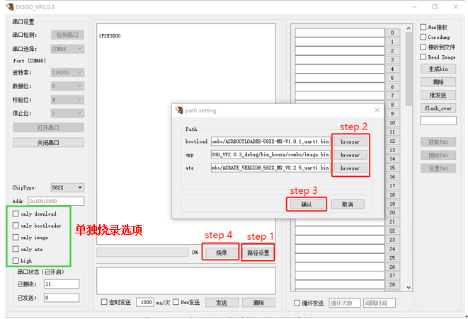The width and height of the screenshot is (468, 319).
Task: Check the only bootloader option
Action: 16,226
